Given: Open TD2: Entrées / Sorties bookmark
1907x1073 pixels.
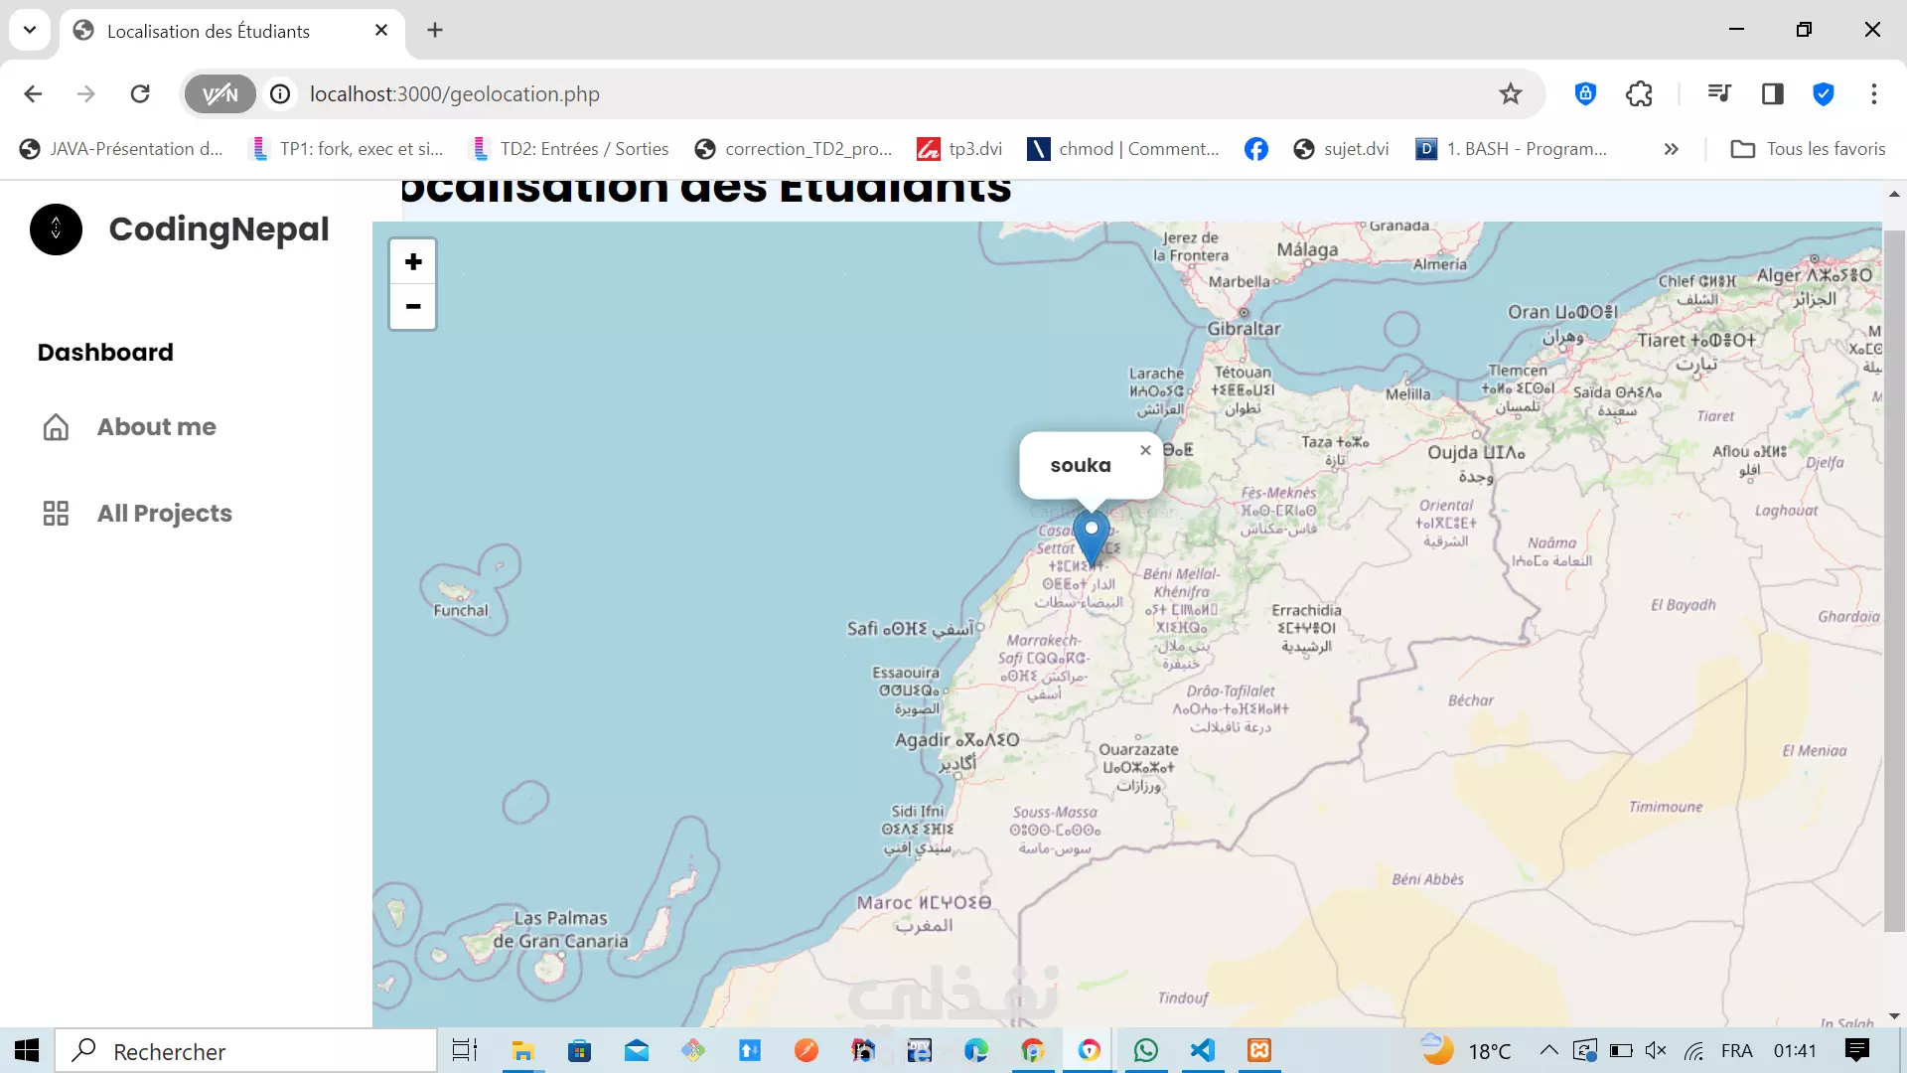Looking at the screenshot, I should (571, 149).
